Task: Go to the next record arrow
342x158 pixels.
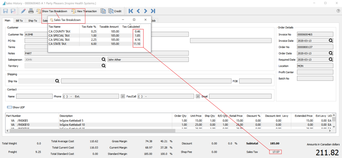Action: 146,11
